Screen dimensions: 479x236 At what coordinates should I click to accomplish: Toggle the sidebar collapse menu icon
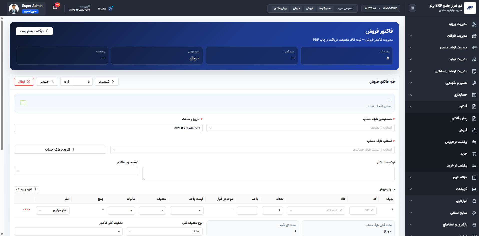tap(412, 8)
